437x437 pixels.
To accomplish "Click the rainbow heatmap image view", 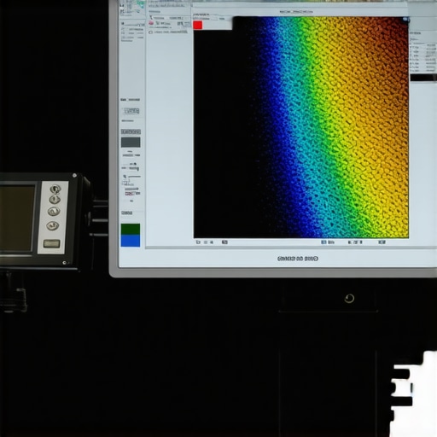I will coord(301,127).
